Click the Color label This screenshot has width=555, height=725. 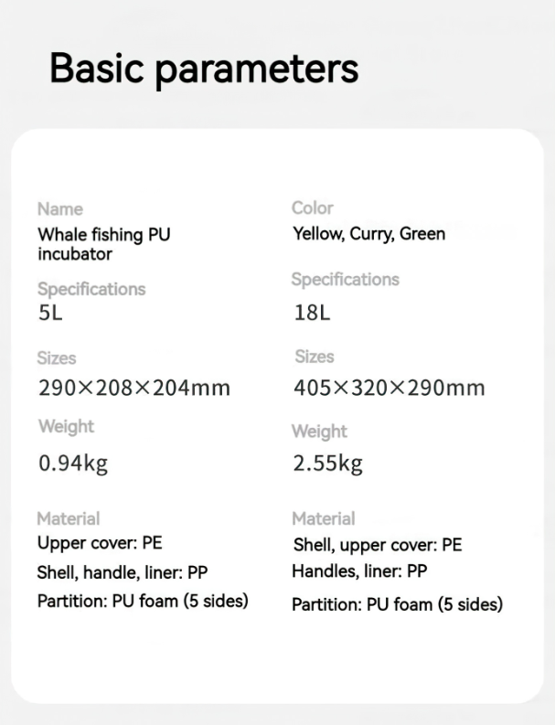pos(313,208)
